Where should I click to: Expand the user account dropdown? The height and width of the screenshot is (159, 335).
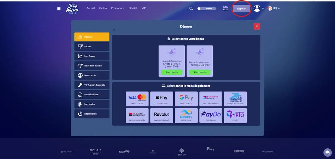(x=259, y=9)
